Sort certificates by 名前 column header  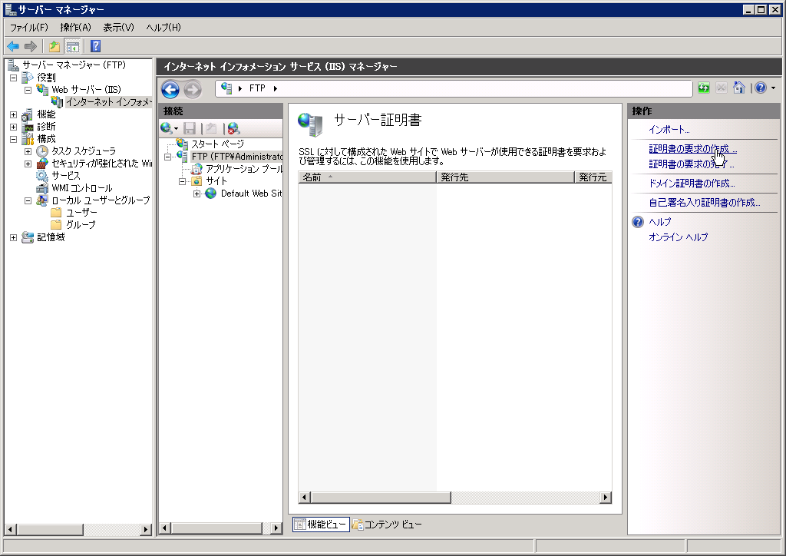tap(367, 177)
